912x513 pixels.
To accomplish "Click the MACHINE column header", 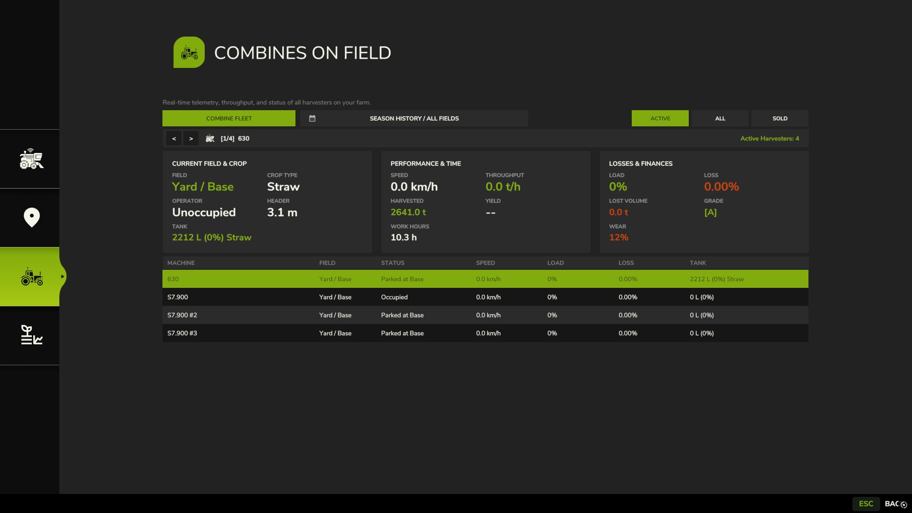I will click(x=181, y=263).
